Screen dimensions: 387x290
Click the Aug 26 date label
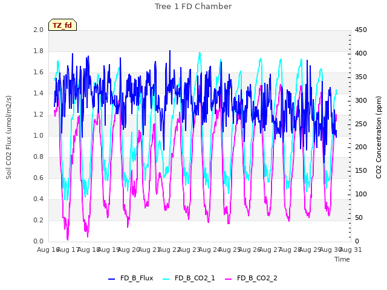coord(250,250)
